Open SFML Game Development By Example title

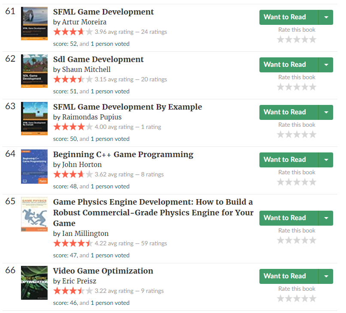(x=127, y=107)
